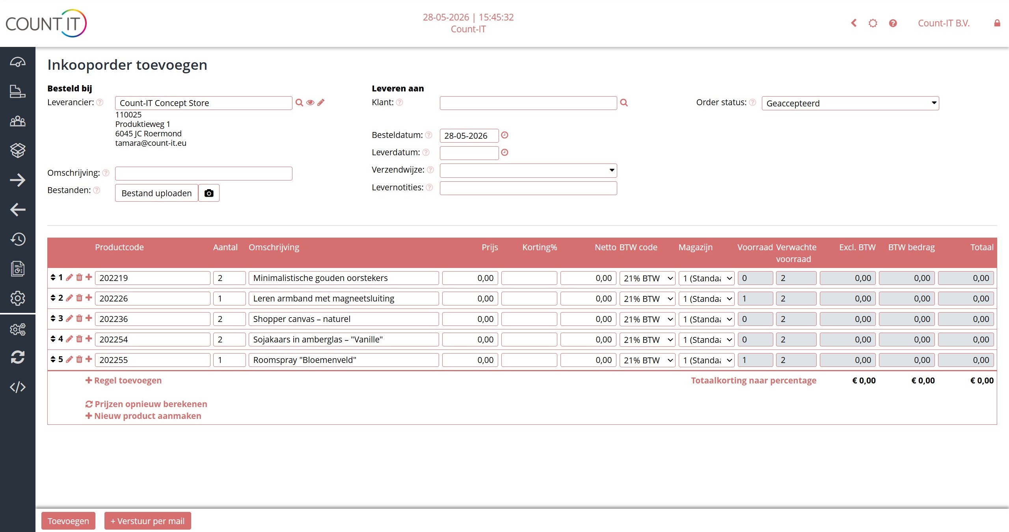Open the left arrow icon in sidebar
Screen dimensions: 1009x532
[18, 210]
